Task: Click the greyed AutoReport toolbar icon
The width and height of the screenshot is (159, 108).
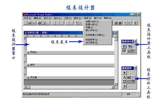Action: (x=130, y=23)
